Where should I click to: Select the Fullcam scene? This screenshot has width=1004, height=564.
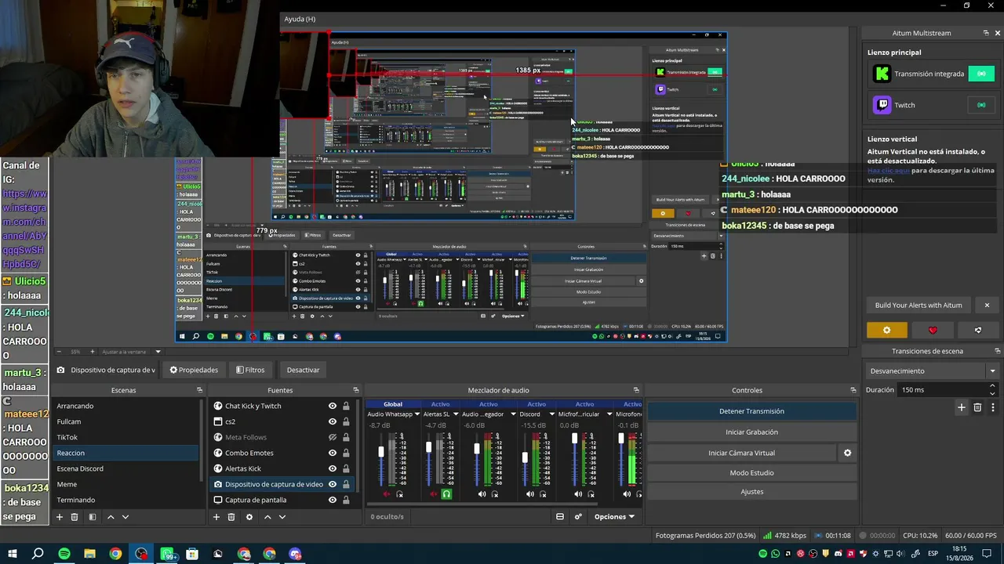point(126,421)
